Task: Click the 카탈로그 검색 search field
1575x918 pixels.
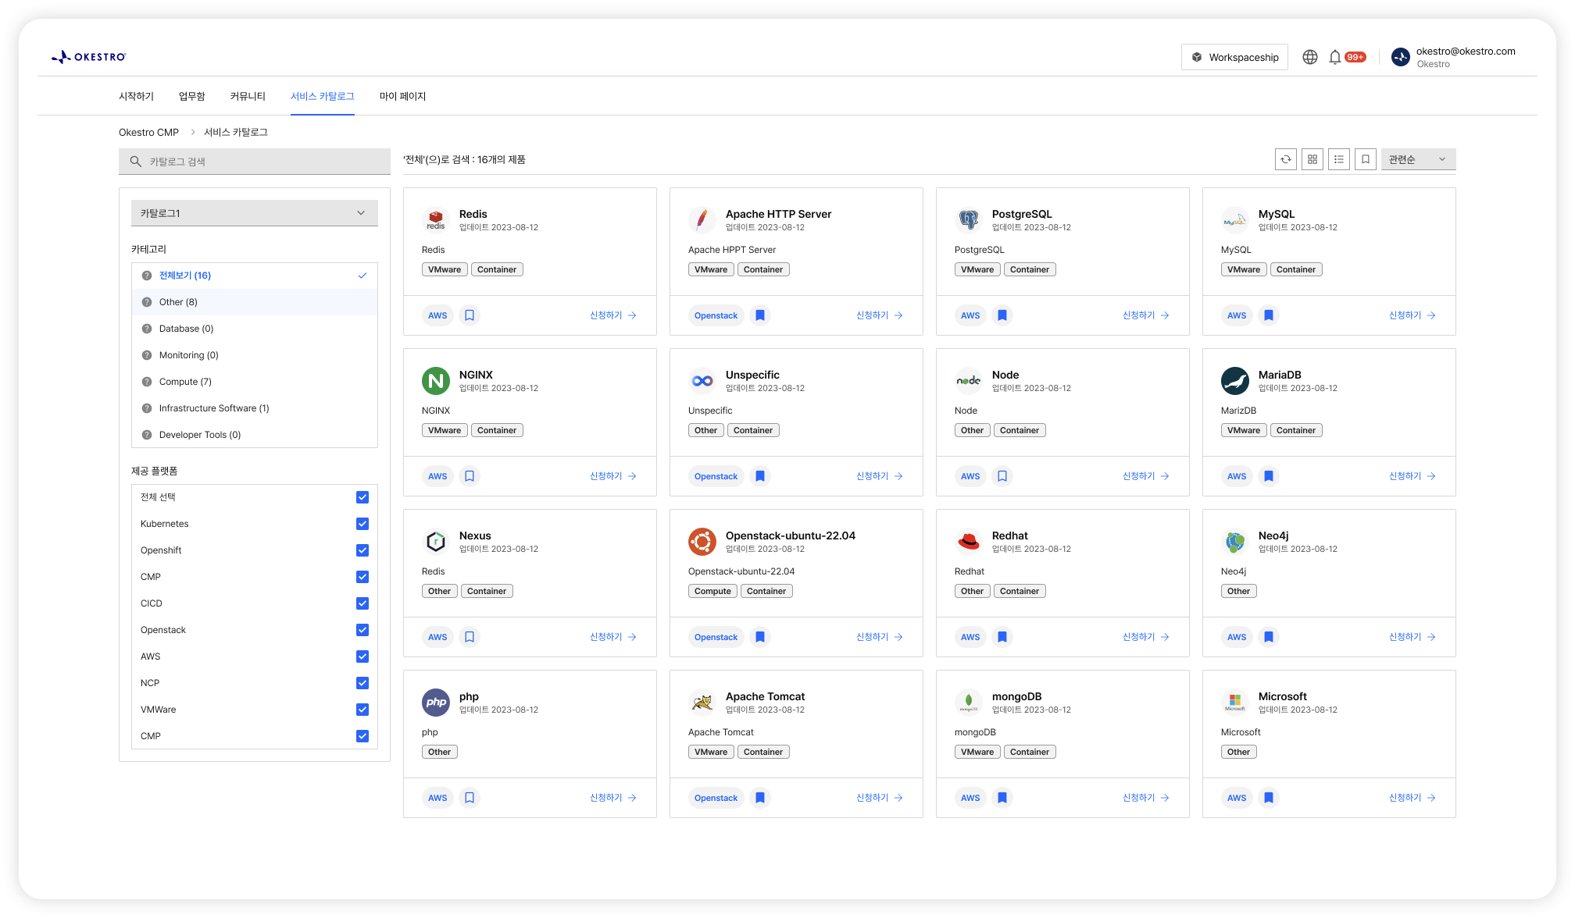Action: [255, 162]
